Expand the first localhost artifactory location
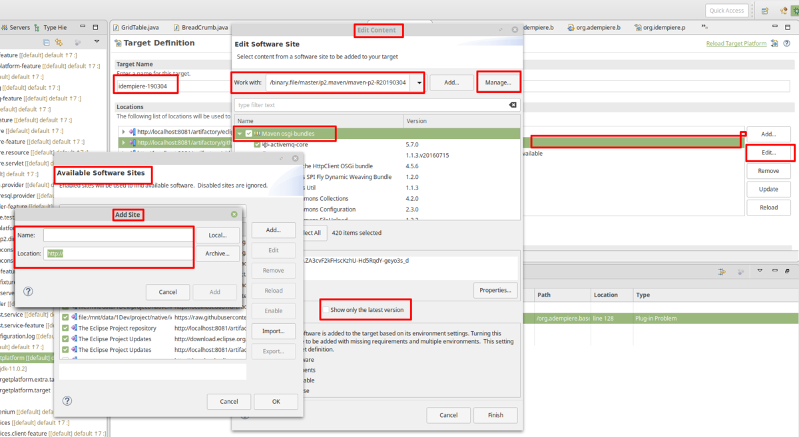The height and width of the screenshot is (437, 799). 123,132
